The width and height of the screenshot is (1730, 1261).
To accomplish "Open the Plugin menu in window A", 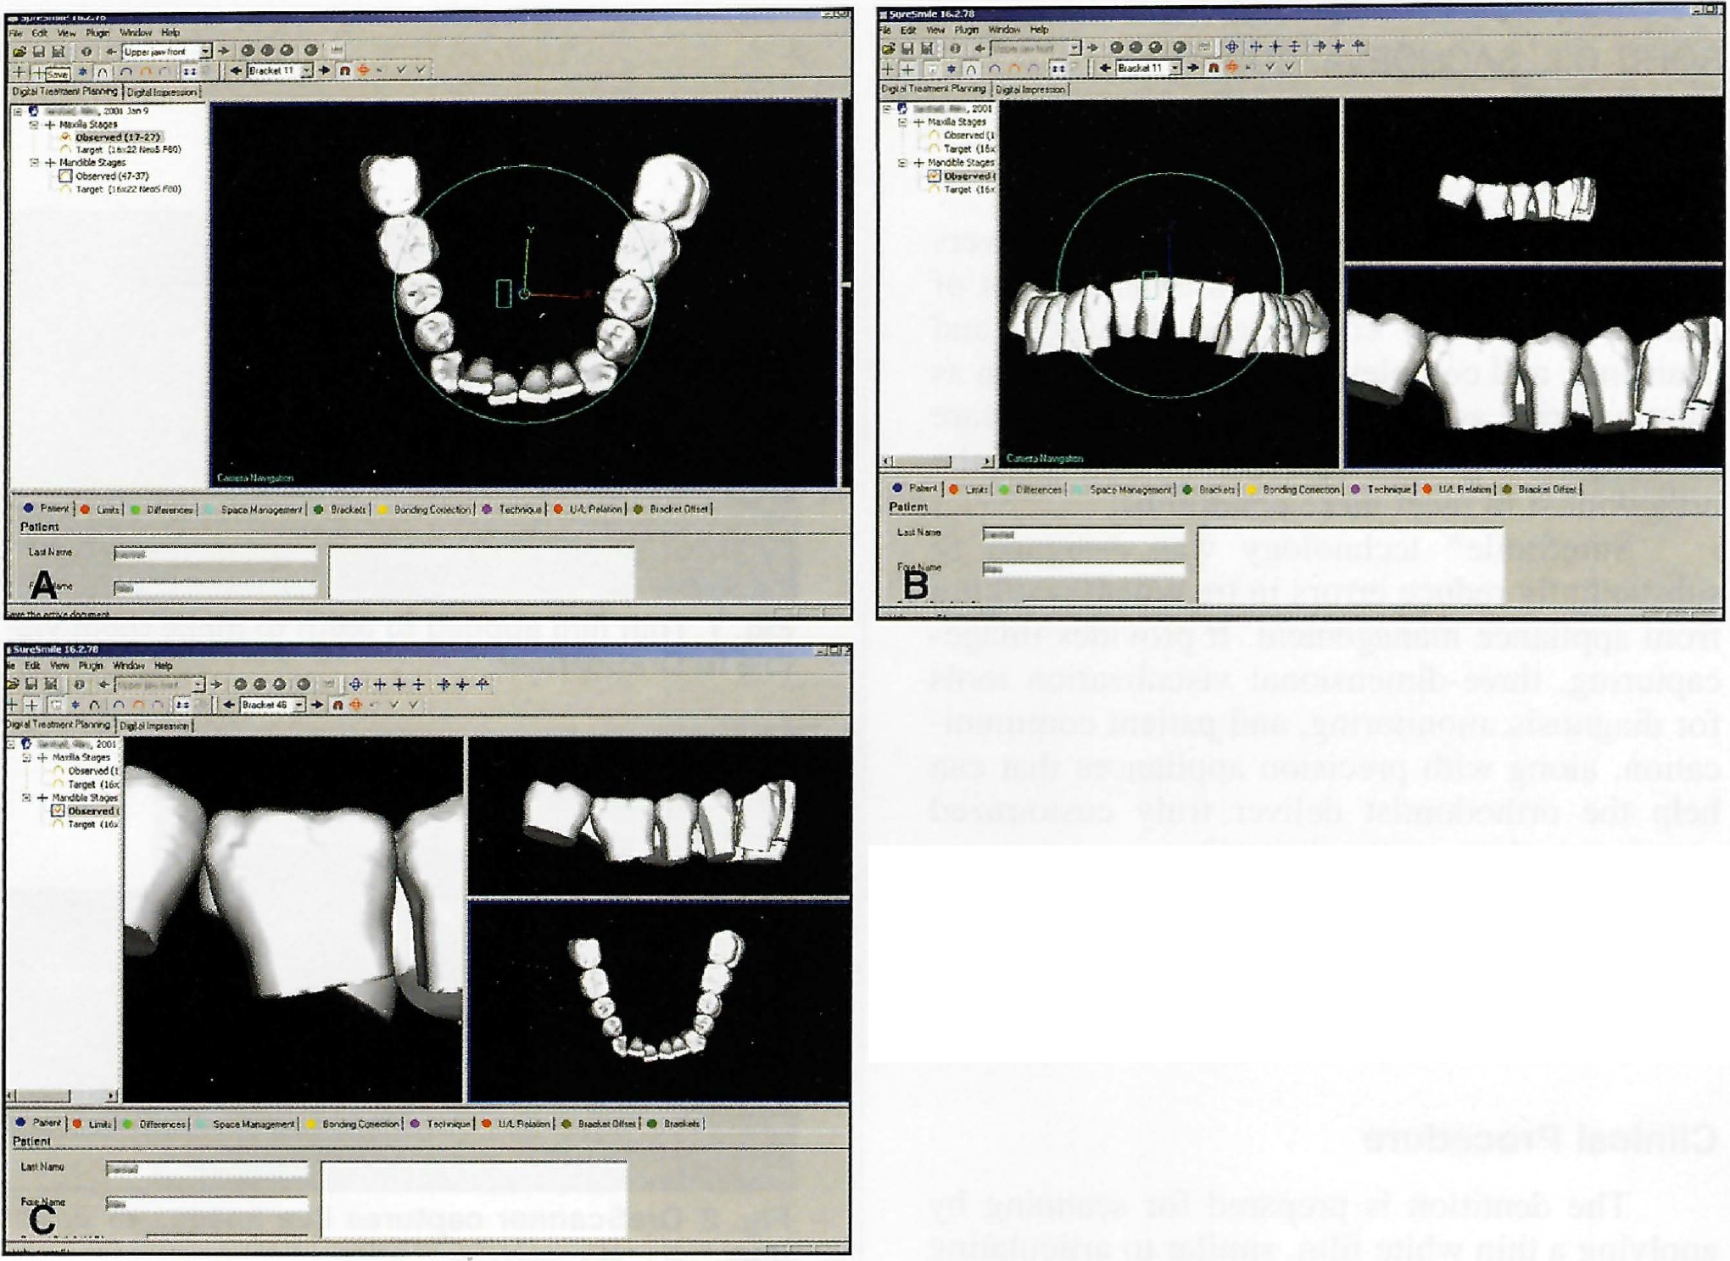I will (98, 33).
